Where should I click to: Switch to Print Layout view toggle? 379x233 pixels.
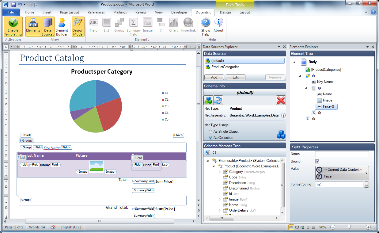click(x=291, y=227)
